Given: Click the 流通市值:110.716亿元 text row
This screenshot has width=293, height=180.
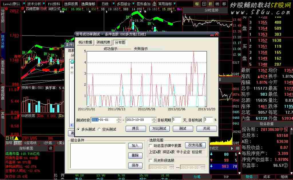Looking at the screenshot, I should 22,154.
